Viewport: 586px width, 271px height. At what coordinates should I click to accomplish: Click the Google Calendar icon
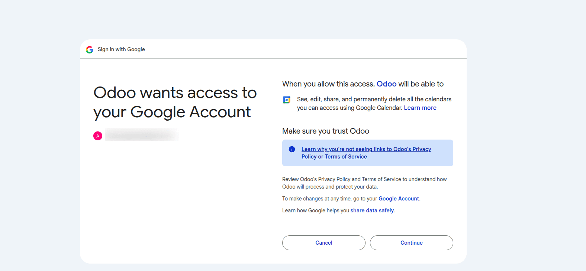pyautogui.click(x=287, y=100)
